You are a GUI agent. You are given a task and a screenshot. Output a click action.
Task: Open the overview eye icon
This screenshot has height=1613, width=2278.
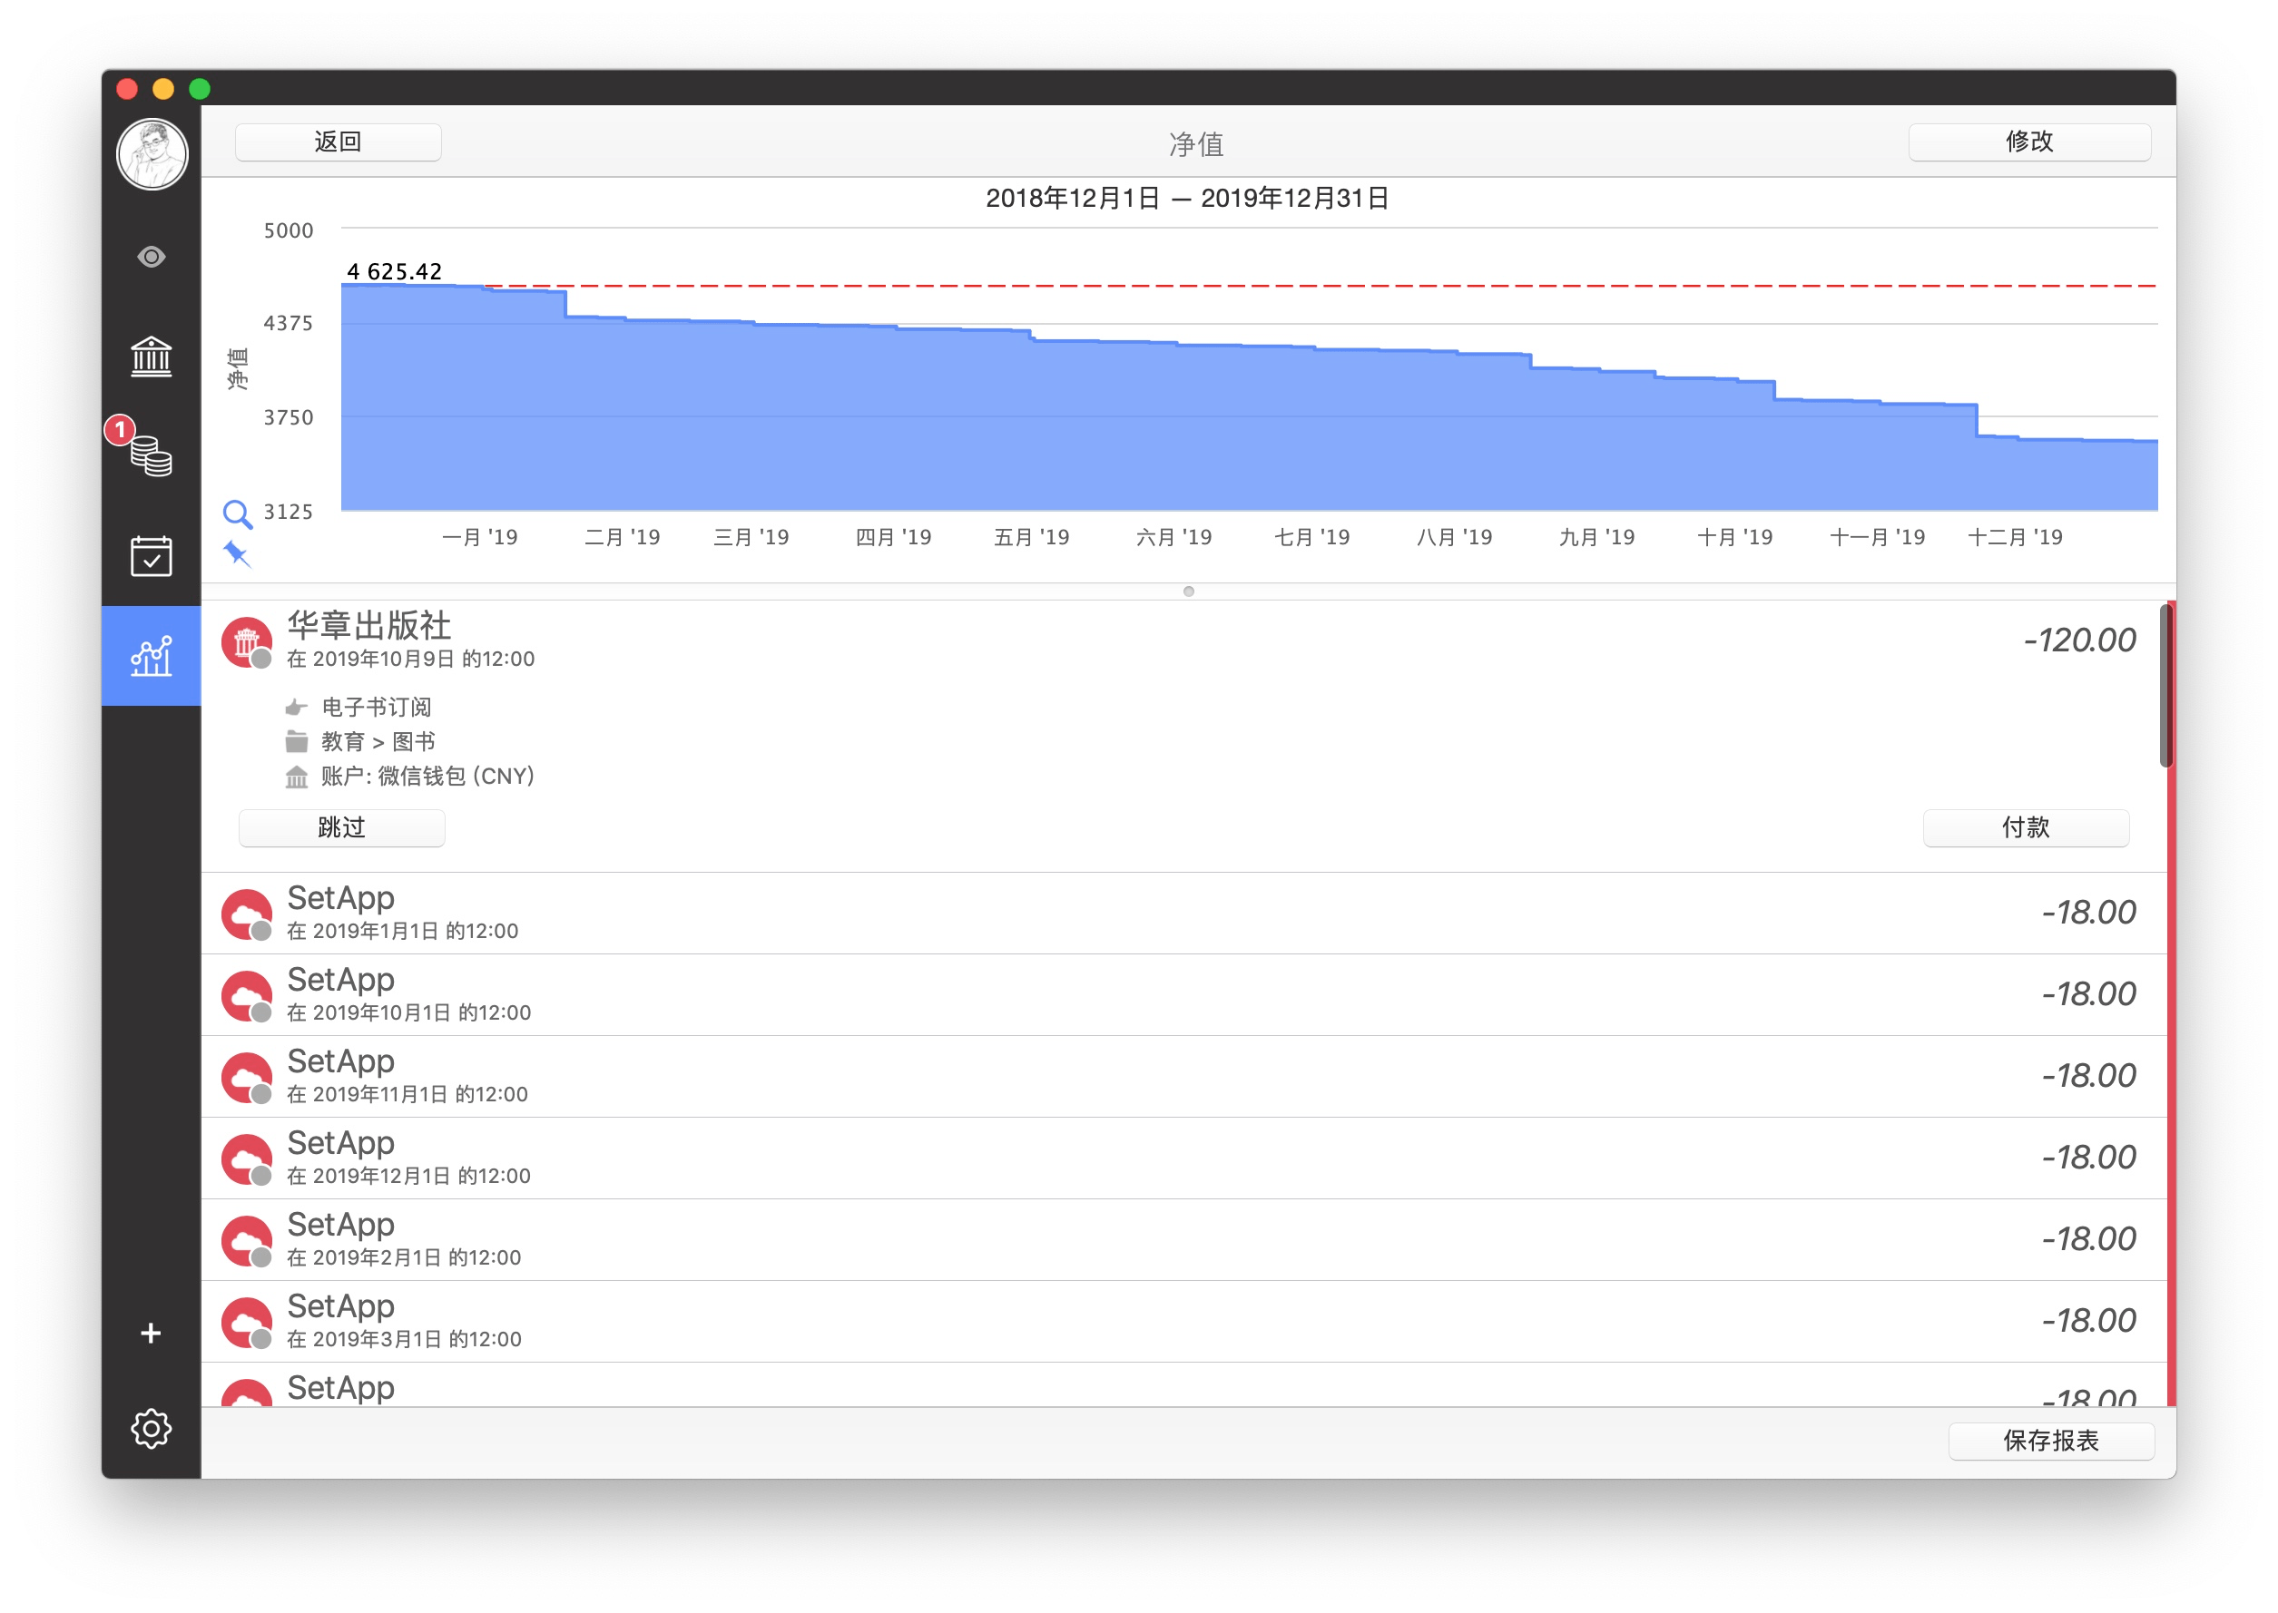click(151, 258)
